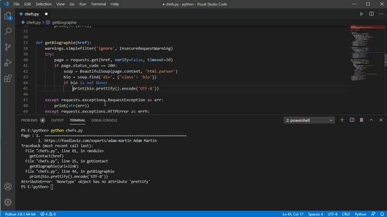This screenshot has height=217, width=387.
Task: Open the File menu
Action: 16,4
